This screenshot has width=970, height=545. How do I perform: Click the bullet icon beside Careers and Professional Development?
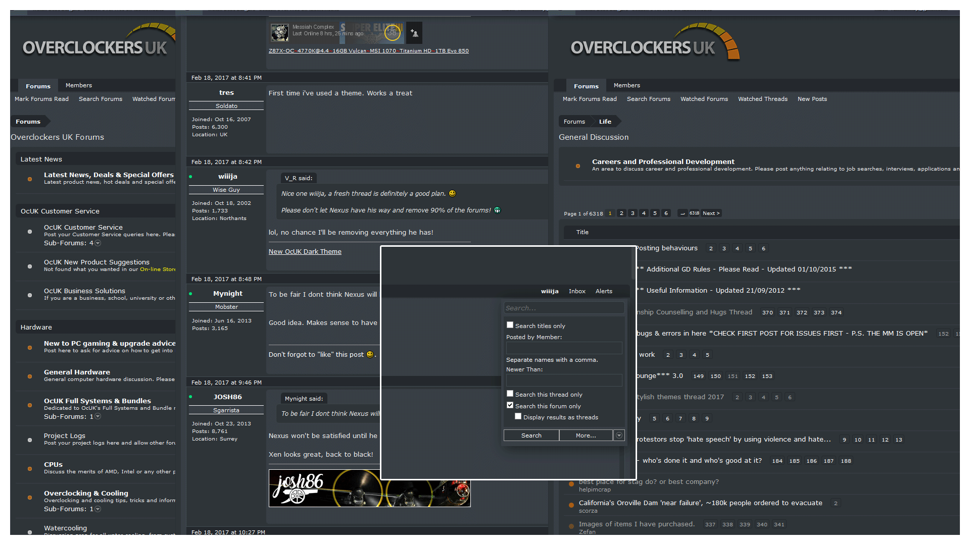[x=578, y=166]
